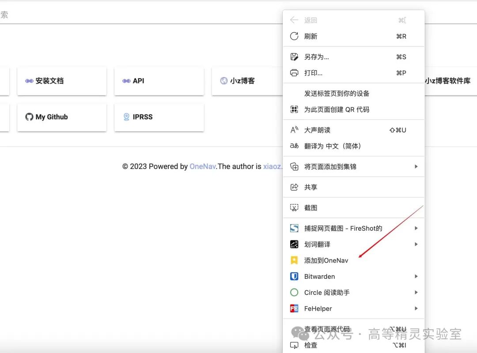Click the 划词翻译 extension icon

point(294,244)
